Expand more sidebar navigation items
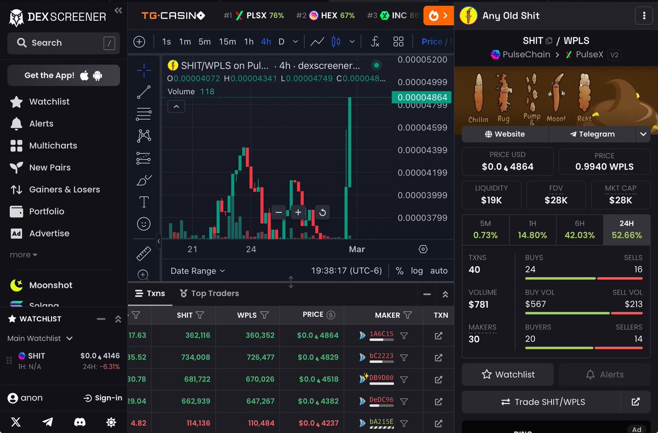This screenshot has width=658, height=433. pyautogui.click(x=24, y=255)
